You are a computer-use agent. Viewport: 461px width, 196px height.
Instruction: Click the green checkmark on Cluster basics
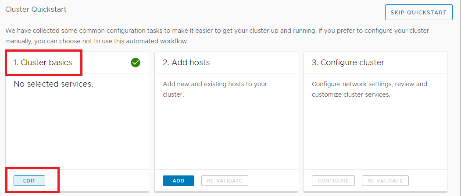pos(136,63)
